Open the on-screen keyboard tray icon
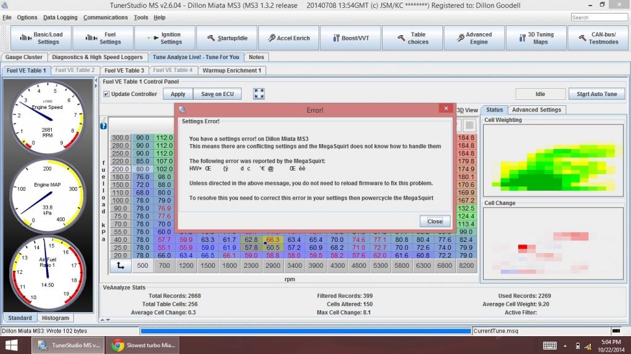Image resolution: width=631 pixels, height=354 pixels. coord(550,345)
